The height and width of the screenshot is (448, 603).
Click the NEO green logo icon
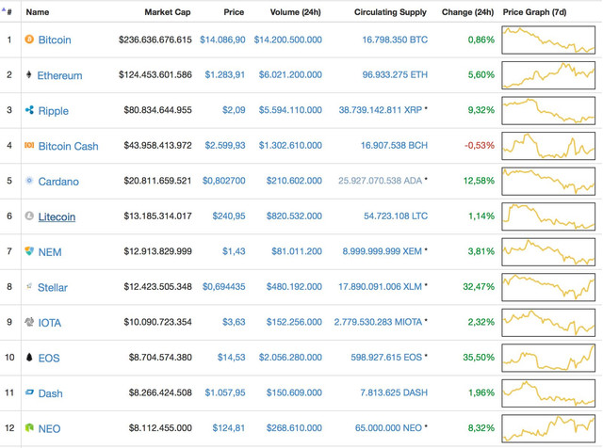pyautogui.click(x=29, y=427)
